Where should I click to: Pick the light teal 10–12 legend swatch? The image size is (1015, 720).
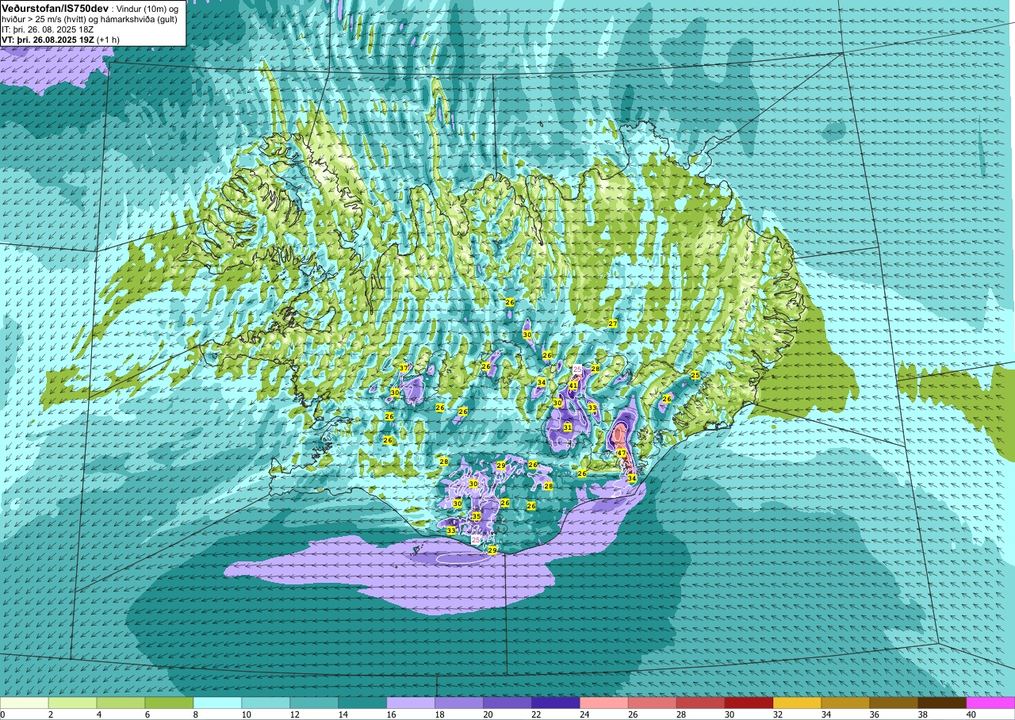pyautogui.click(x=266, y=703)
